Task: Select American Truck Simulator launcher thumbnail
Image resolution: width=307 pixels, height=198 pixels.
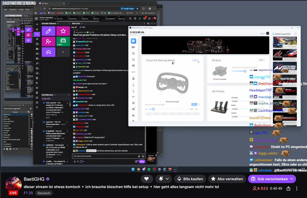Action: point(285,42)
